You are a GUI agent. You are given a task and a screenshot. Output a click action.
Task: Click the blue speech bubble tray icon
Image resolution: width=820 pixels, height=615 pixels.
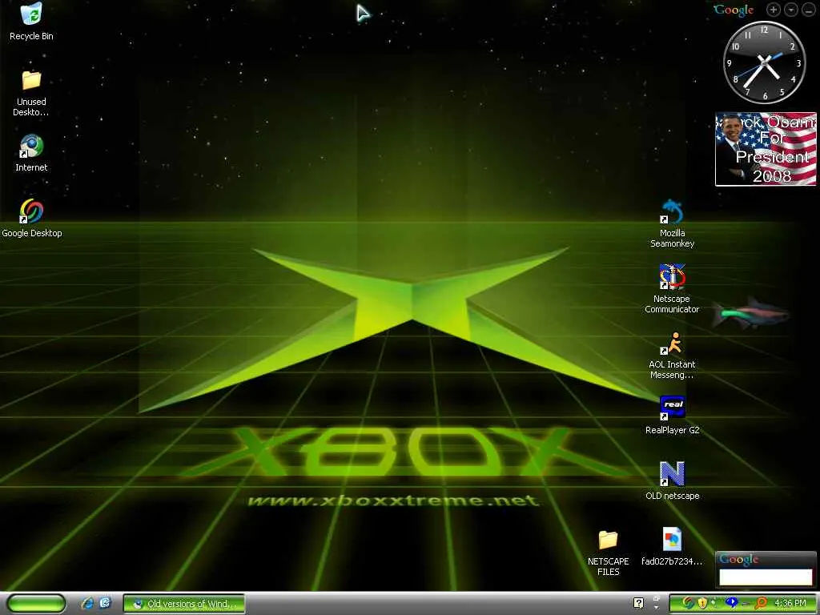[732, 603]
